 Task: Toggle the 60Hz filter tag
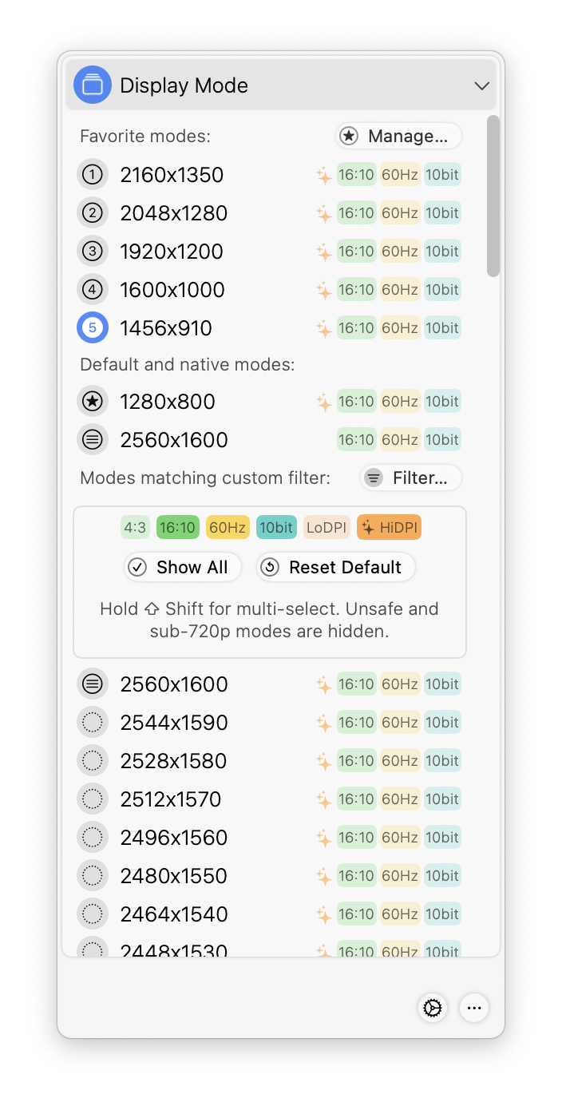pyautogui.click(x=228, y=528)
